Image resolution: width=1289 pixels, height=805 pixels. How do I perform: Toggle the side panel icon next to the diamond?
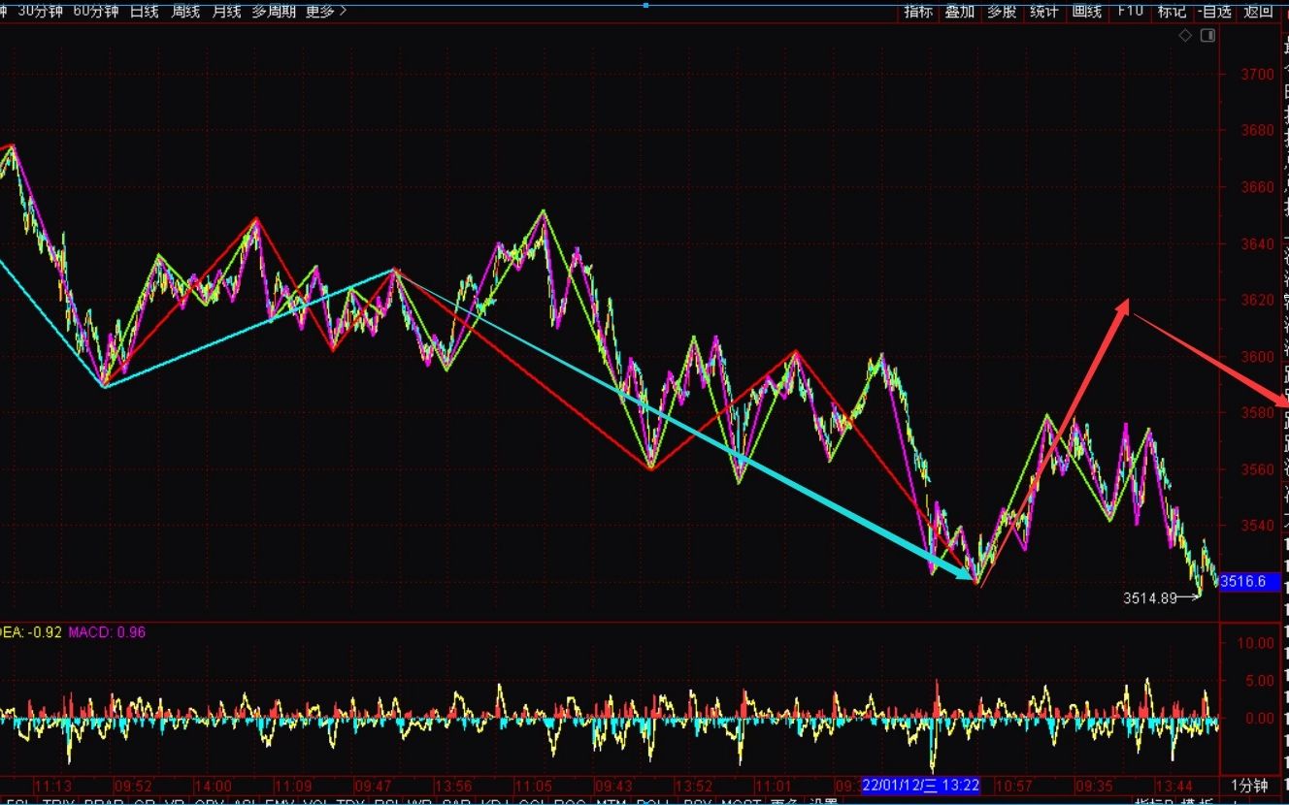(1207, 36)
